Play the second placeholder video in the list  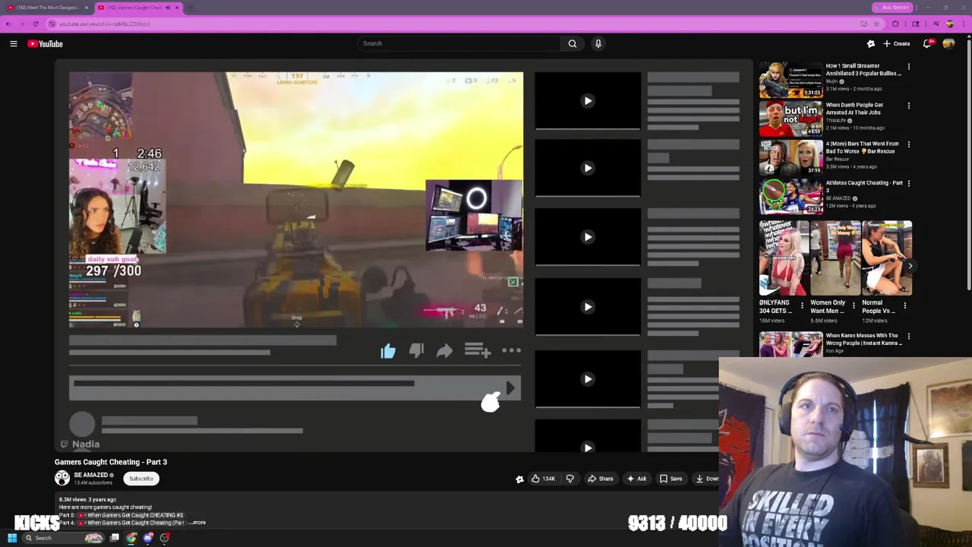(588, 168)
